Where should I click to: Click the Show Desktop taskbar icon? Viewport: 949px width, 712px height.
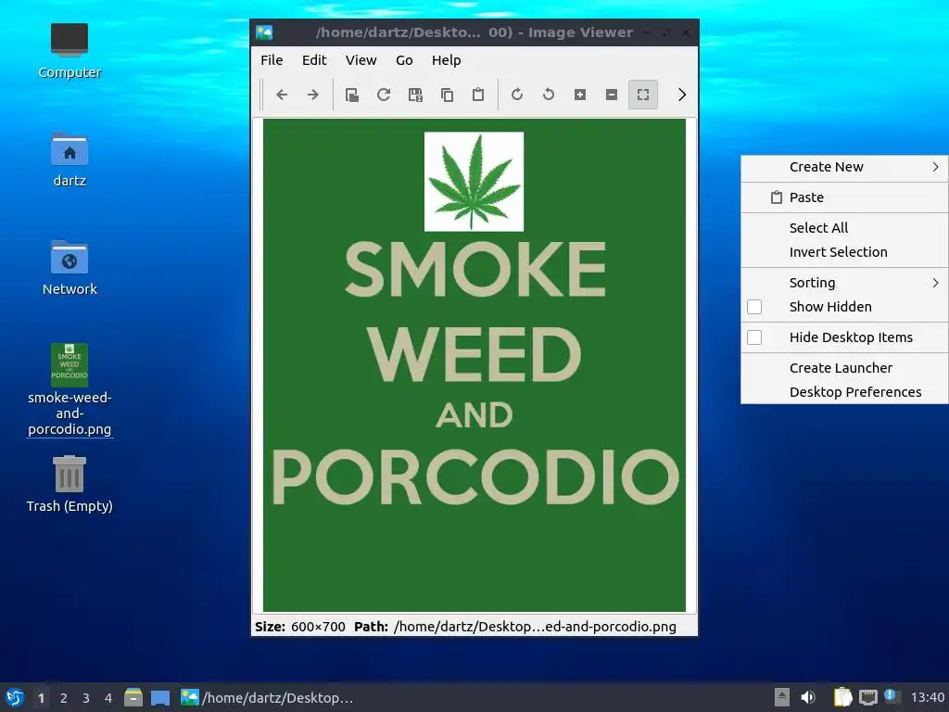(160, 697)
